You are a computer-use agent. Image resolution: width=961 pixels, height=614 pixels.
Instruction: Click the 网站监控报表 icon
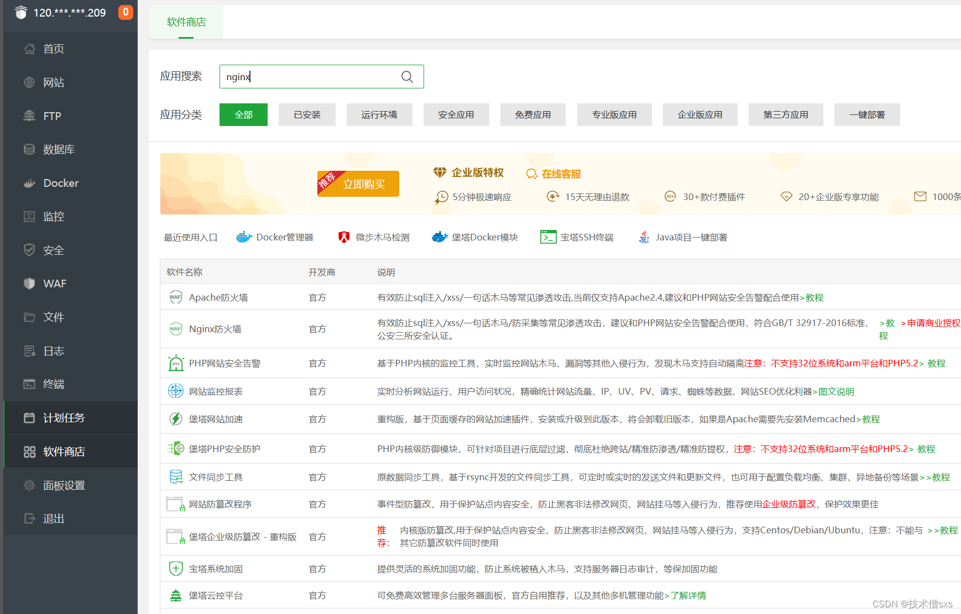coord(175,391)
